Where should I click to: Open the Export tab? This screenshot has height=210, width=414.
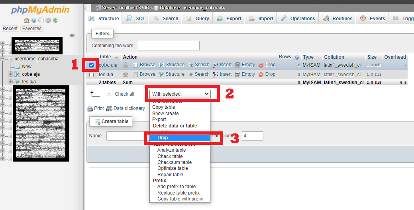pos(229,18)
